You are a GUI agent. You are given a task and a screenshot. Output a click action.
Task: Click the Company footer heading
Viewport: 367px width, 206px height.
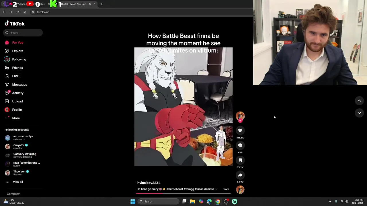(13, 194)
